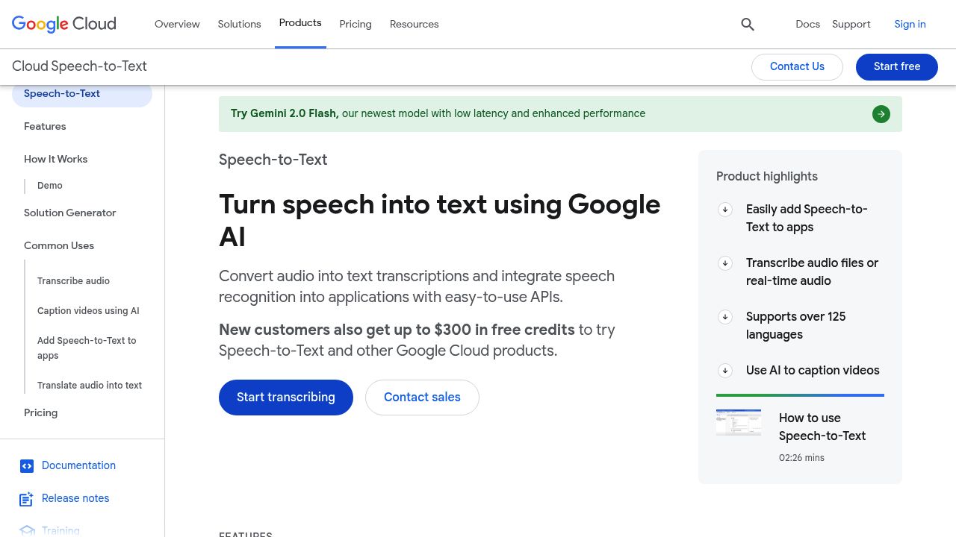Click the green arrow on Gemini banner
The height and width of the screenshot is (537, 956).
click(x=881, y=114)
